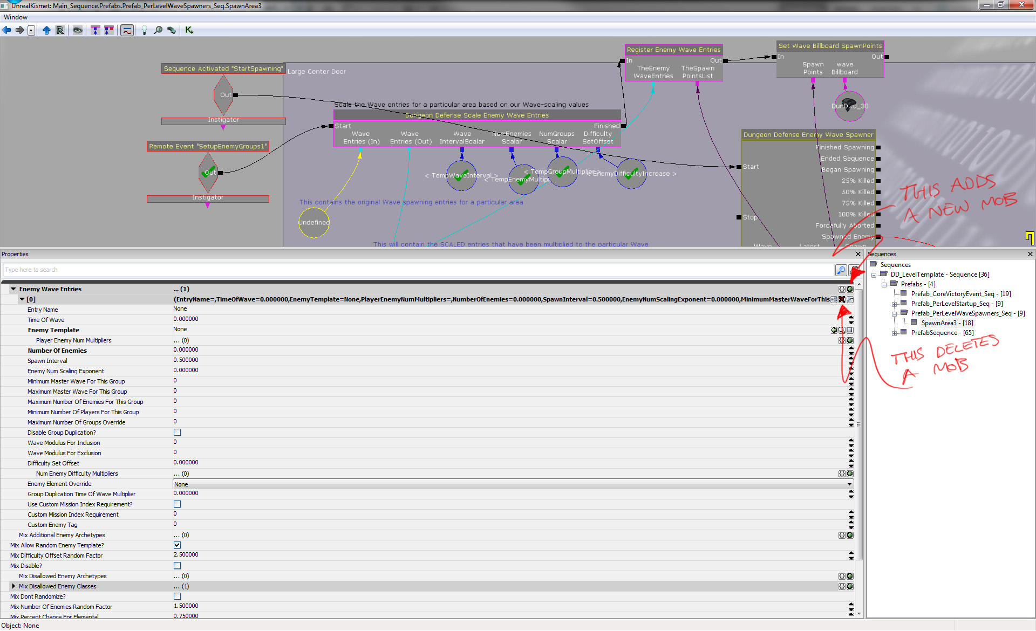This screenshot has height=631, width=1036.
Task: Select 'Remote Event SetupEnemyGroups1' node
Action: tap(208, 146)
